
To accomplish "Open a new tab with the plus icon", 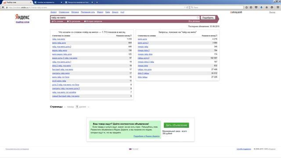I will tap(97, 2).
